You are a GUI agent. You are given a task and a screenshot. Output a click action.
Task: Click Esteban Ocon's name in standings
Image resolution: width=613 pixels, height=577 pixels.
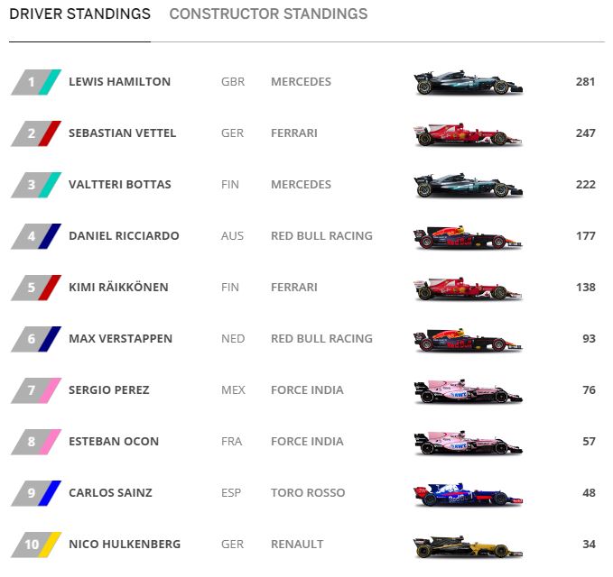tap(114, 442)
